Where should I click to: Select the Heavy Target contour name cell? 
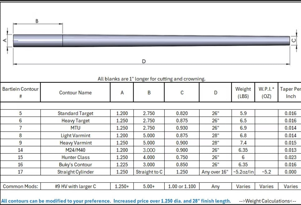coord(75,121)
